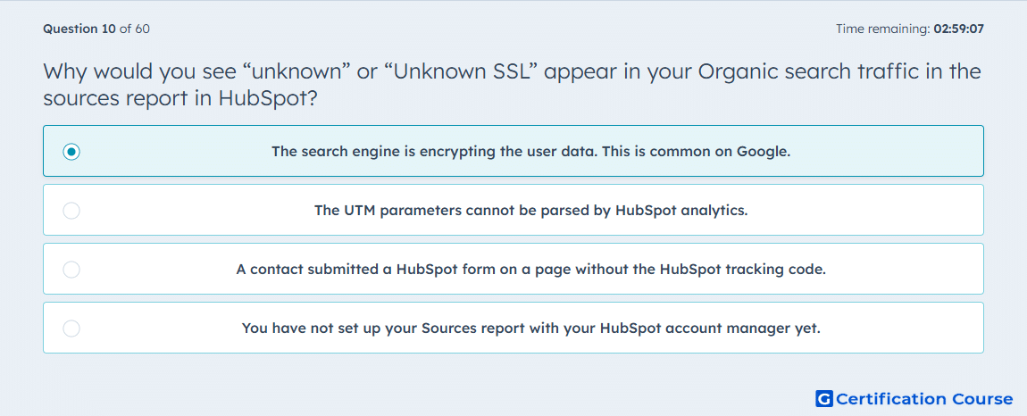This screenshot has height=416, width=1027.
Task: Click the answer text about search engine encrypting data
Action: point(531,152)
